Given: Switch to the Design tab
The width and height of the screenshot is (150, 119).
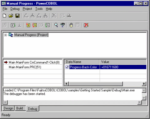Looking at the screenshot, I should [8, 108].
